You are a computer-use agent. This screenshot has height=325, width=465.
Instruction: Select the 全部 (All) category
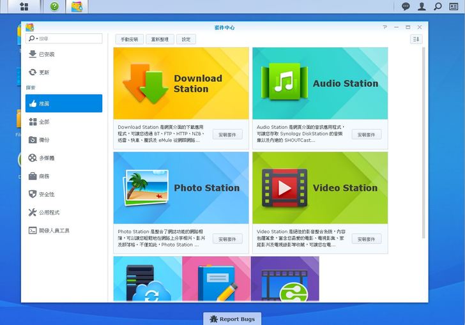[44, 121]
